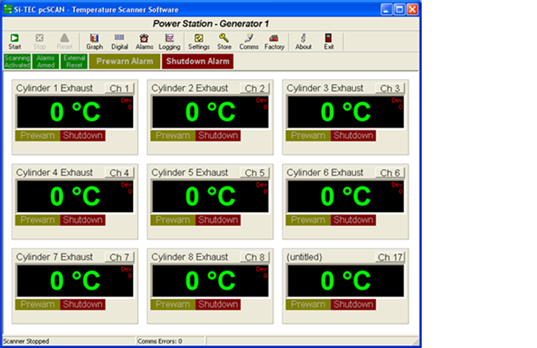Screen dimensions: 537x348
Task: Show the About information
Action: tap(304, 41)
